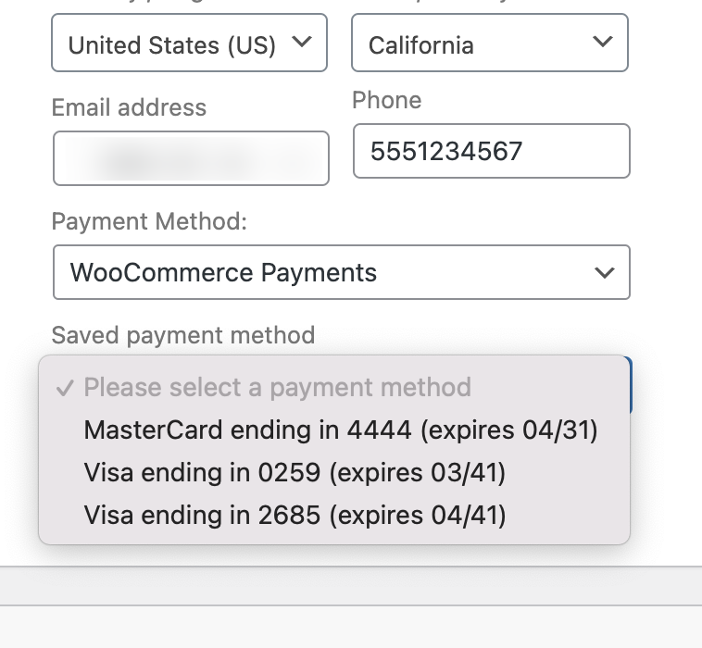Click into the Phone number field
Viewport: 702px width, 648px height.
coord(491,151)
